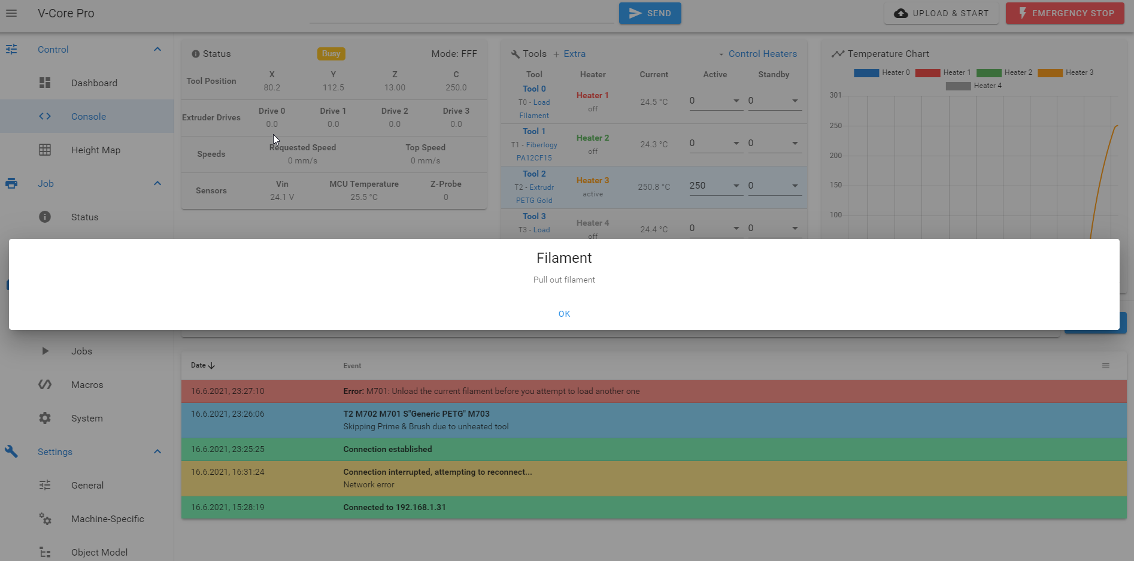This screenshot has width=1134, height=561.
Task: Click the Heater 3 link
Action: tap(593, 180)
